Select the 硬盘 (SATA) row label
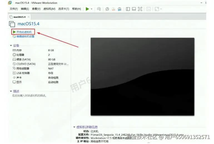Viewport: 214px width, 144px height. pos(23,59)
